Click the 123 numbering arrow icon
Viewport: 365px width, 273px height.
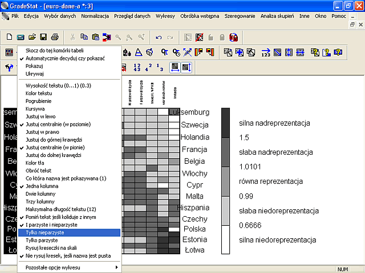(x=266, y=52)
